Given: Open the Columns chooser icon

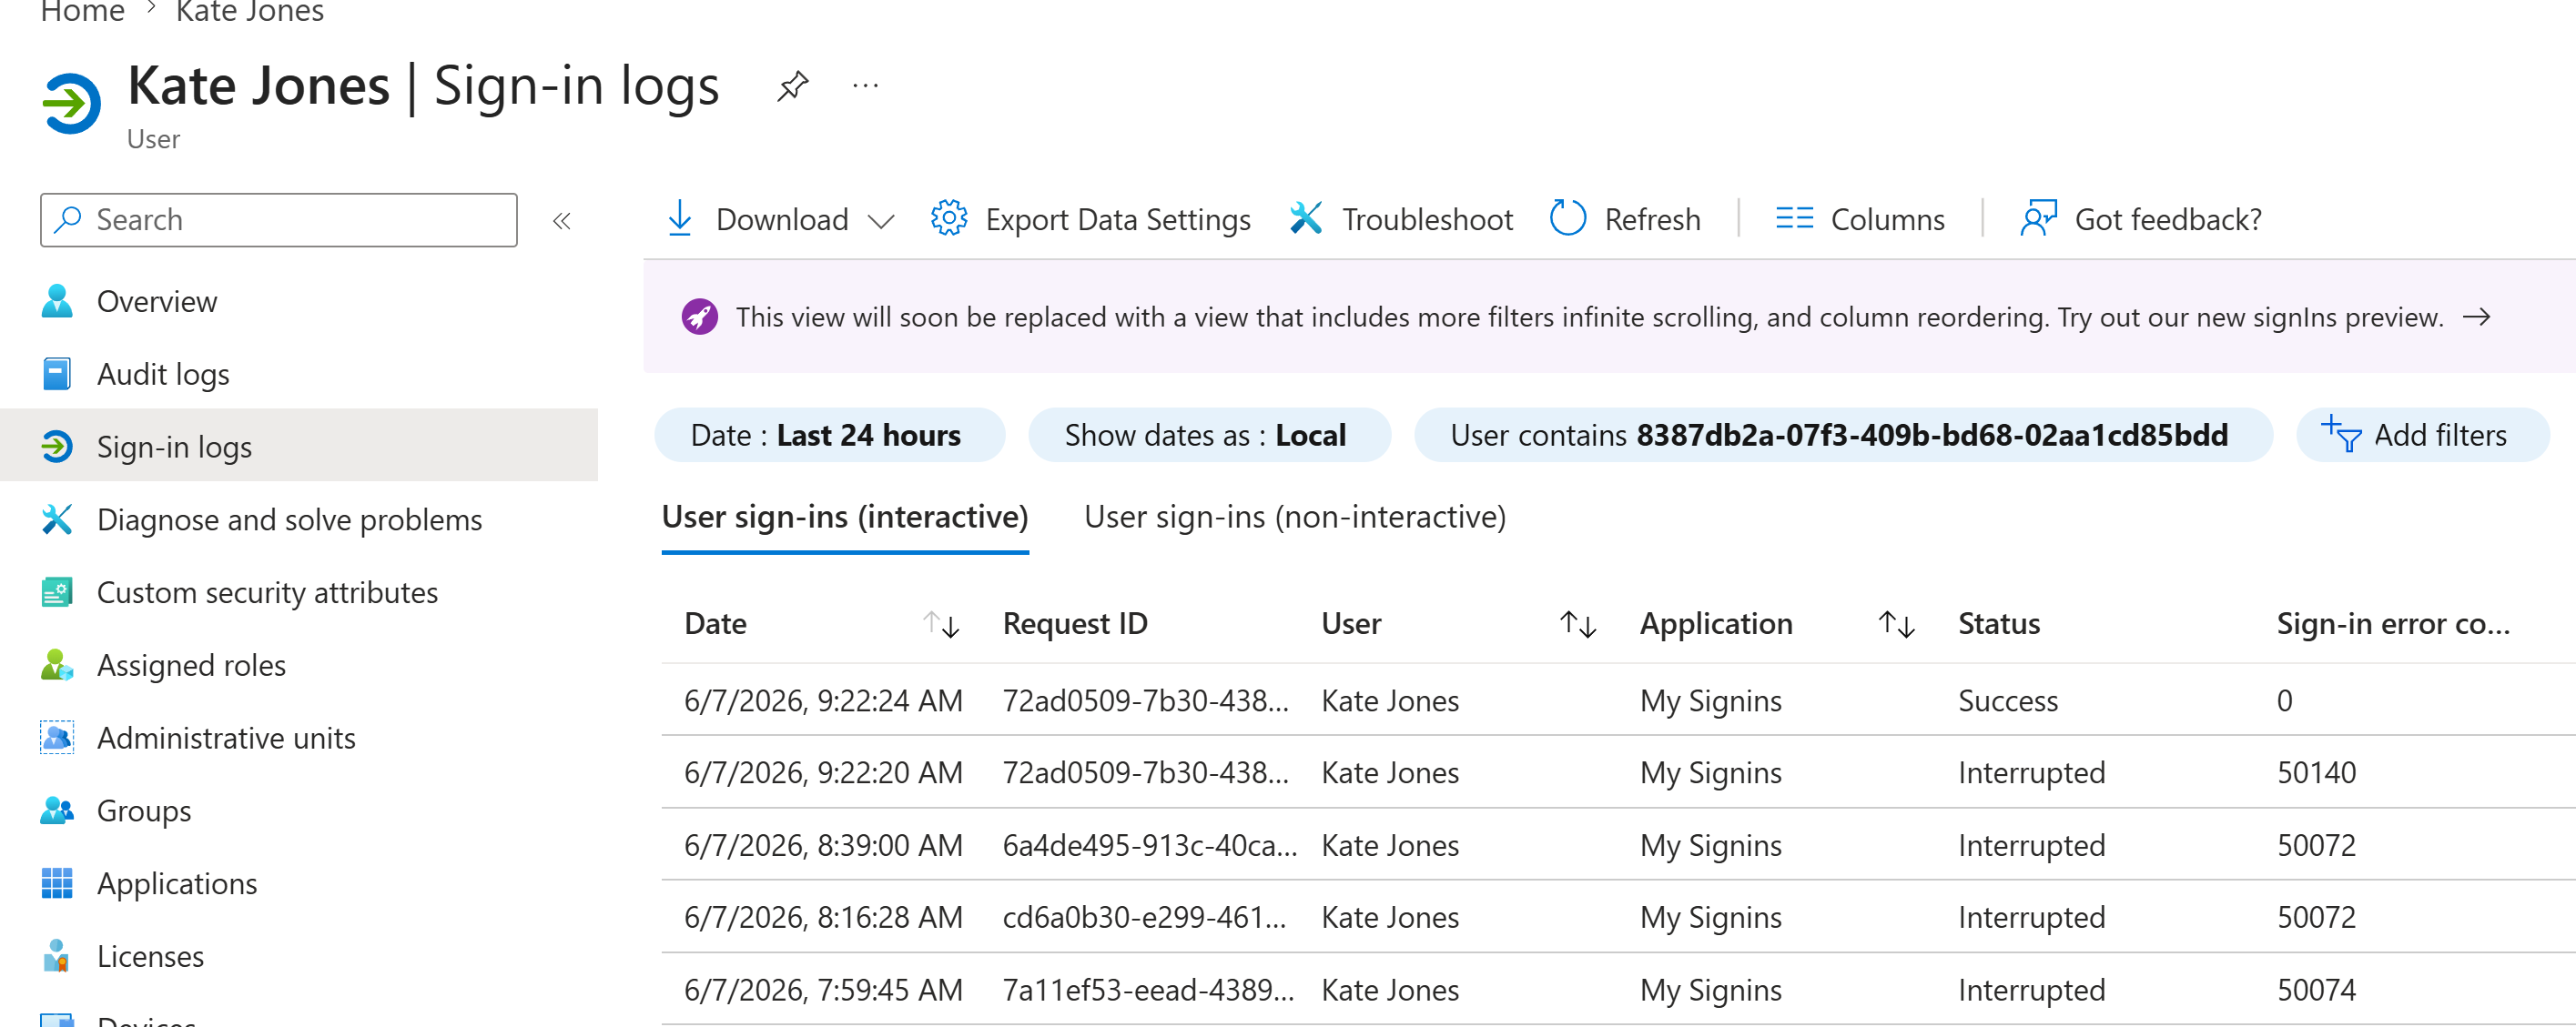Looking at the screenshot, I should 1794,217.
